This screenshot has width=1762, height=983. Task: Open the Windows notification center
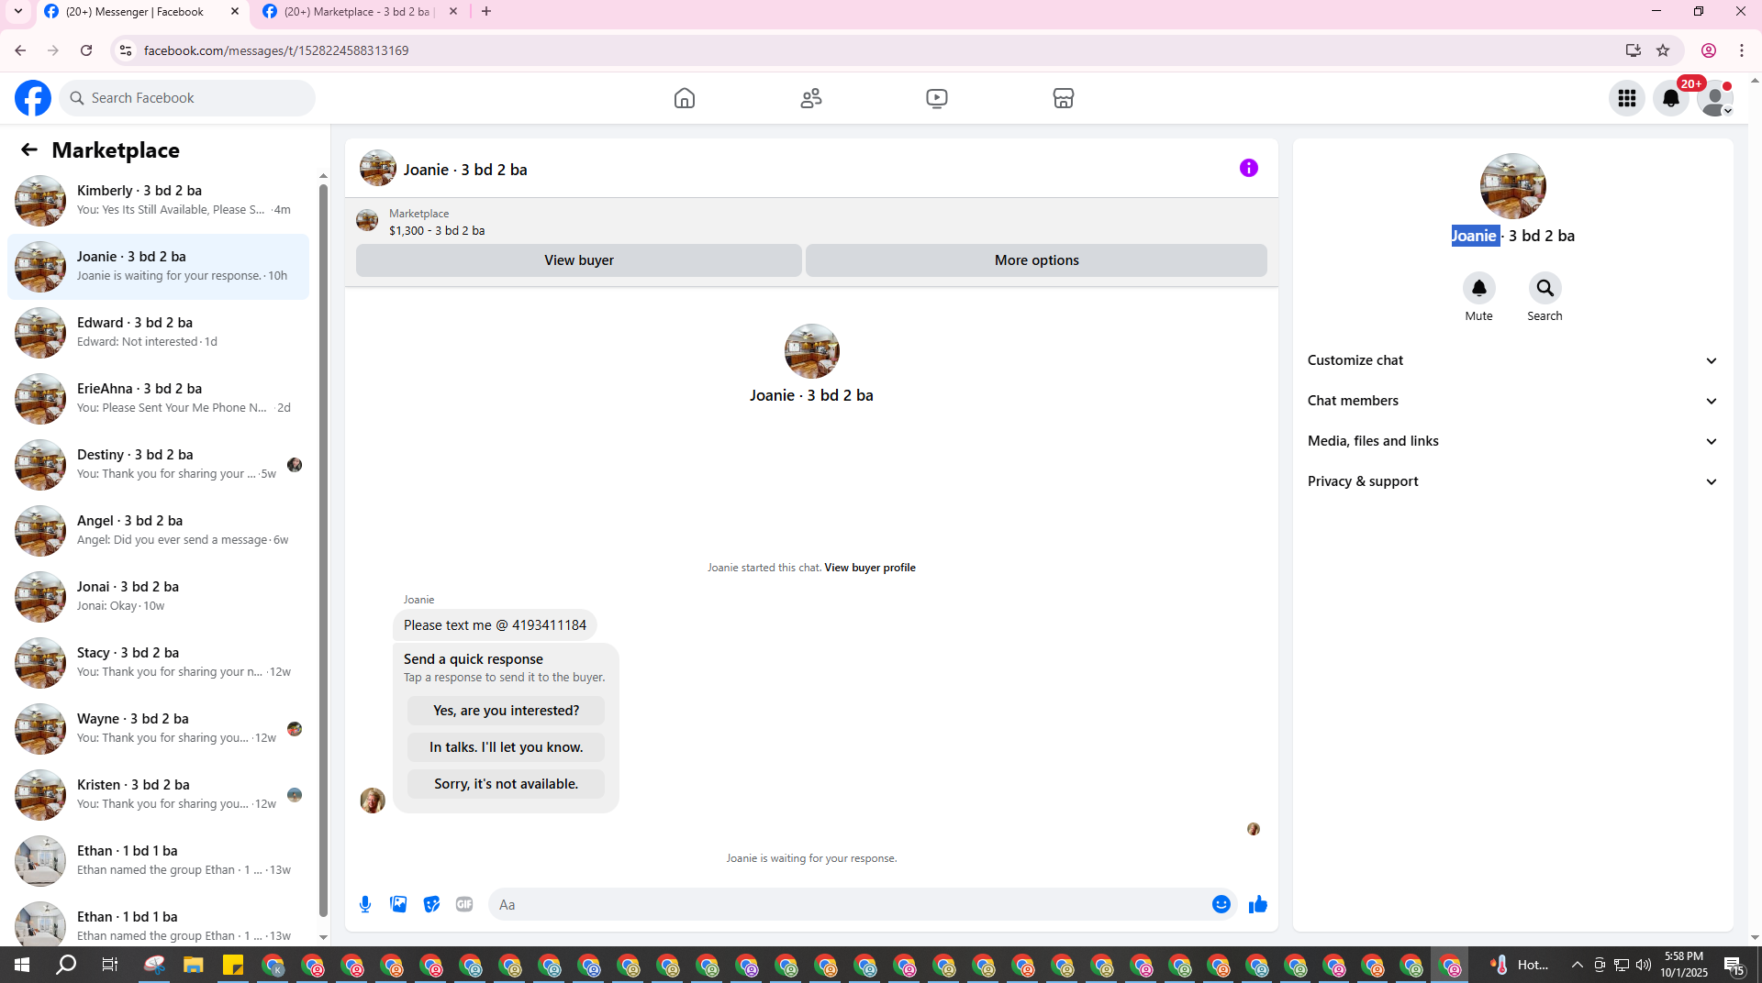pos(1734,965)
